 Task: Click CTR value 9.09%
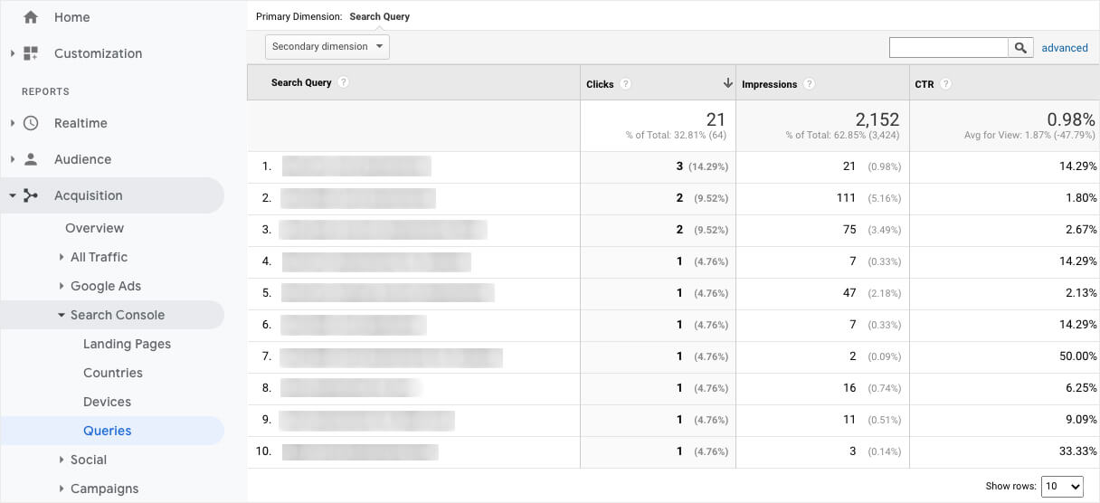1081,420
